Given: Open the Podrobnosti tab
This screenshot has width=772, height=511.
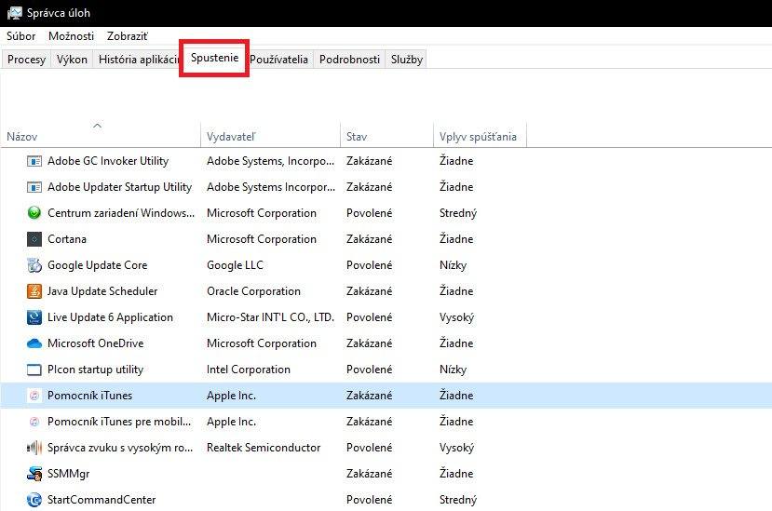Looking at the screenshot, I should tap(349, 60).
